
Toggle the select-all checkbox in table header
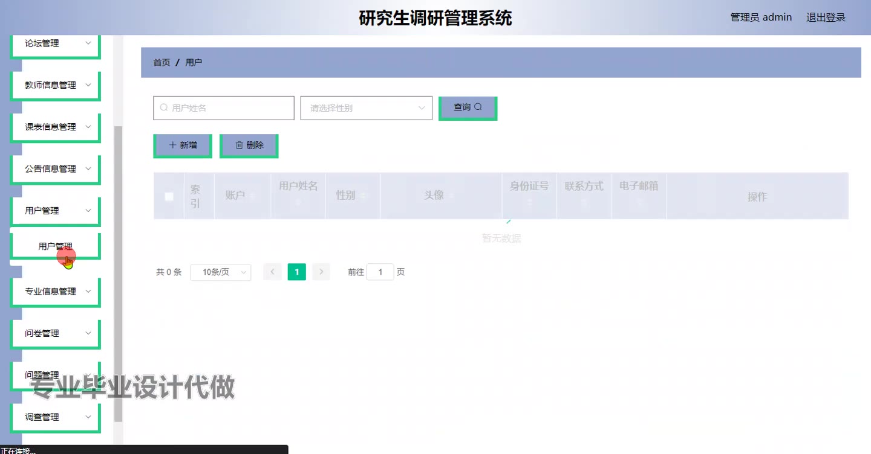(169, 196)
